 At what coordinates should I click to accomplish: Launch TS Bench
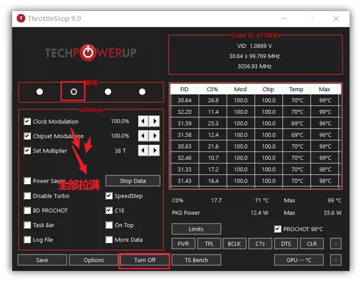196,260
